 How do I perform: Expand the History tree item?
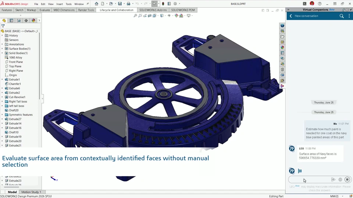pyautogui.click(x=2, y=36)
